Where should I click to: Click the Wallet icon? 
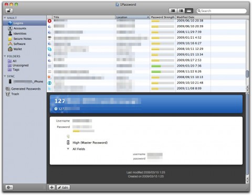click(x=10, y=49)
